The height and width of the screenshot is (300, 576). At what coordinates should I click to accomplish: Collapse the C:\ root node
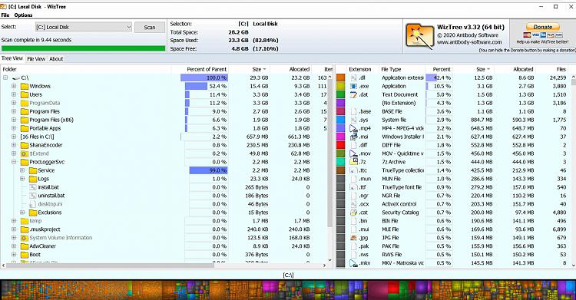pos(5,77)
